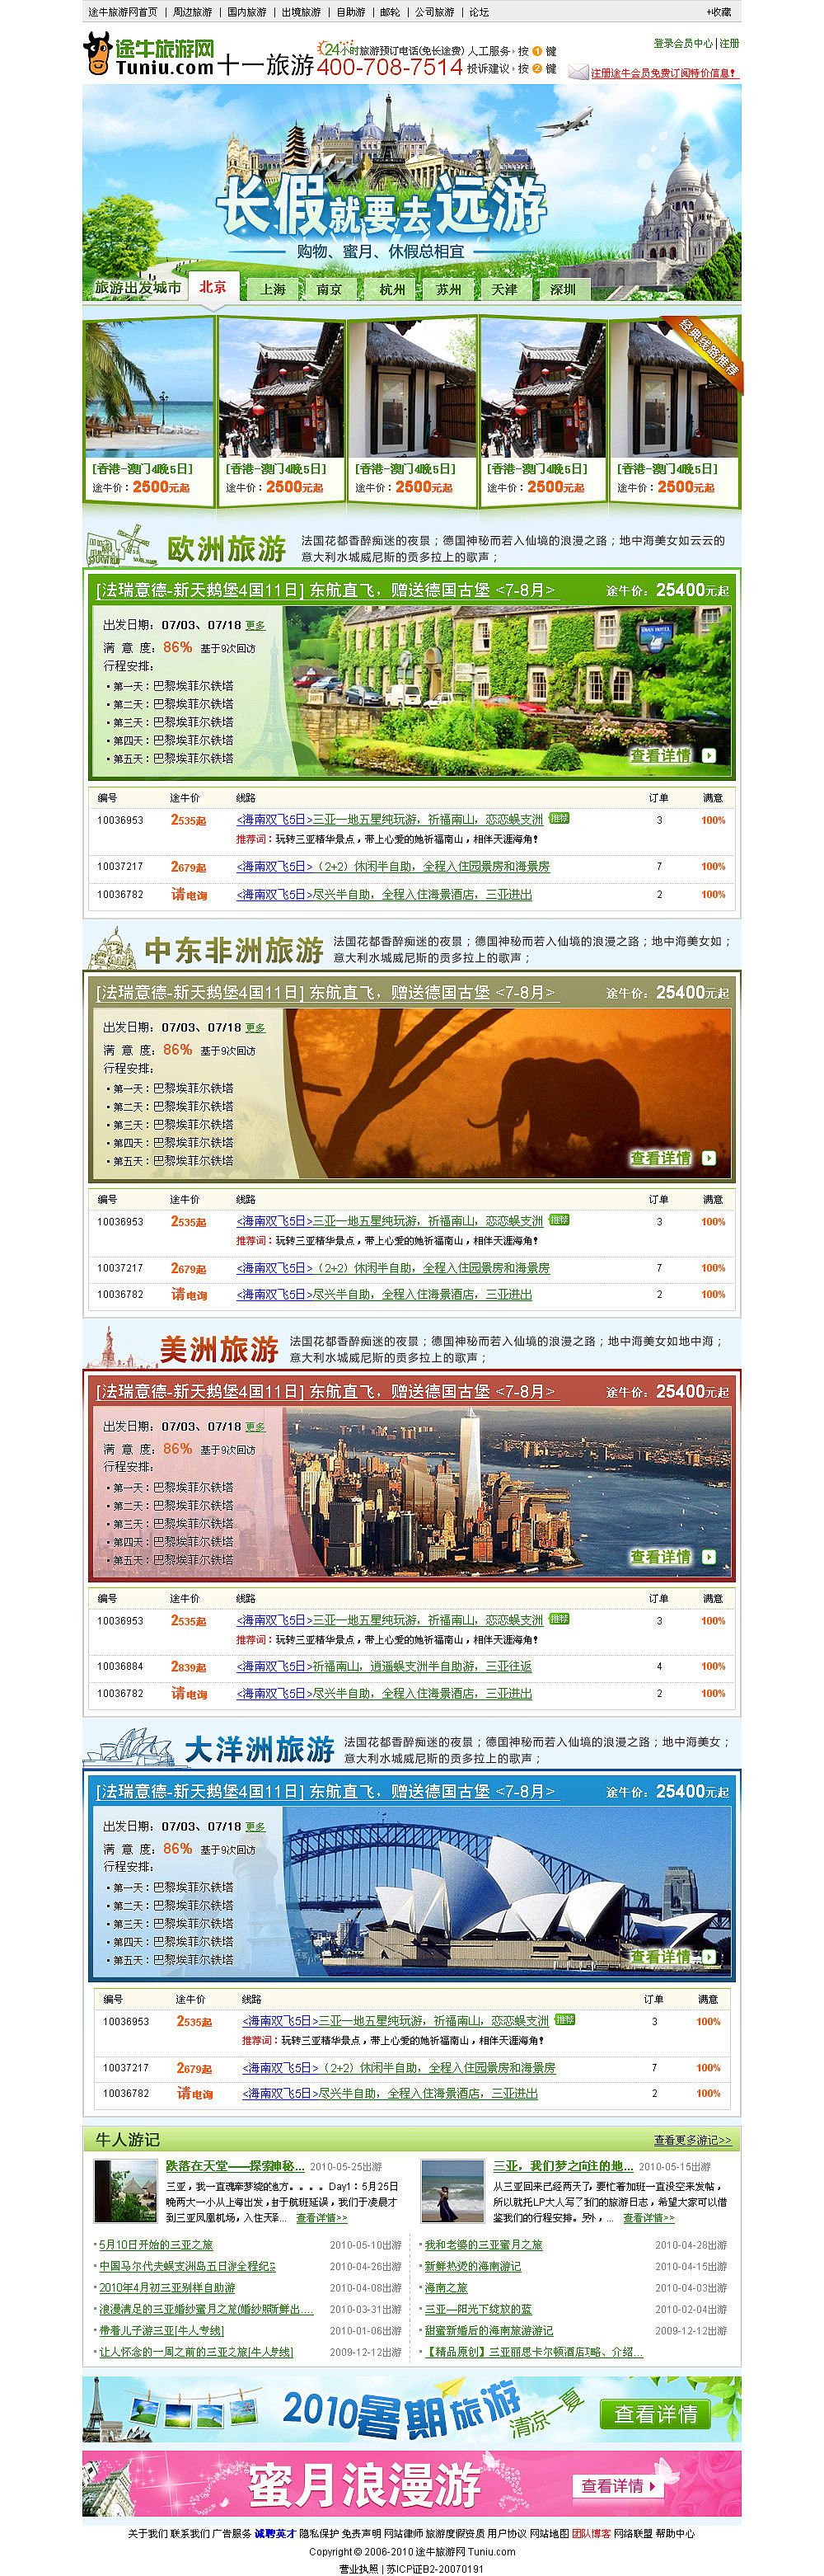Viewport: 824px width, 2576px height.
Task: Open 出境旅游 in top navigation
Action: pos(301,12)
